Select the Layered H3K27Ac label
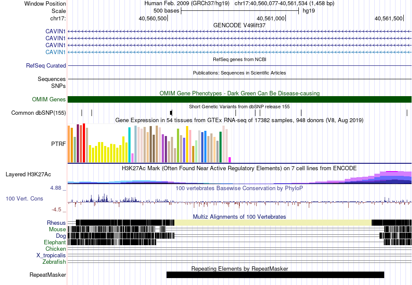412x285 pixels. click(28, 175)
